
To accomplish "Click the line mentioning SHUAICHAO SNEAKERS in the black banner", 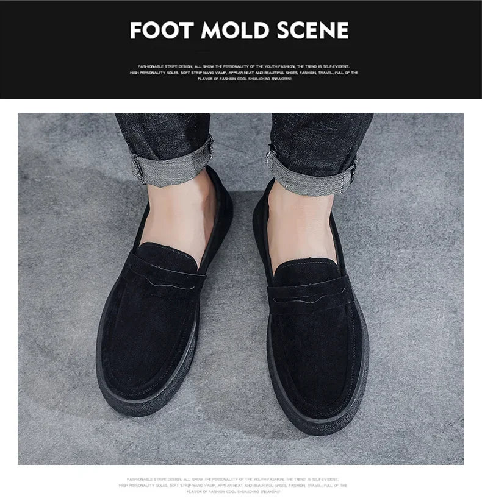I will (244, 79).
